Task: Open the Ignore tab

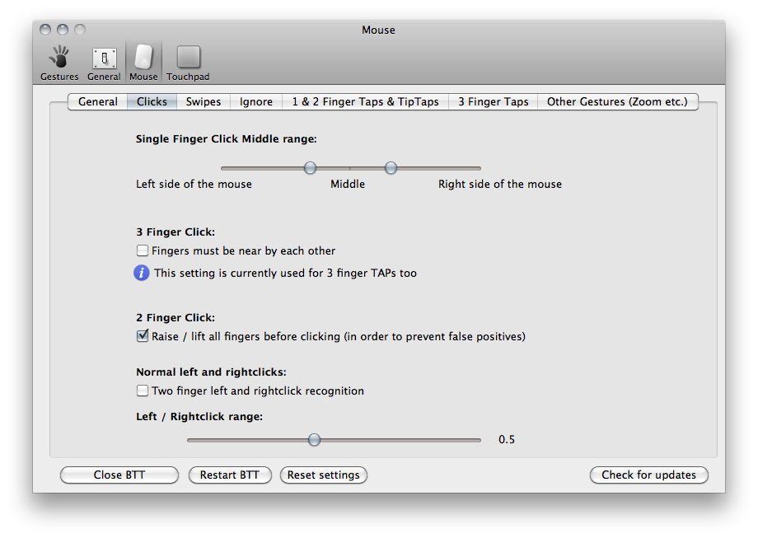Action: (x=256, y=101)
